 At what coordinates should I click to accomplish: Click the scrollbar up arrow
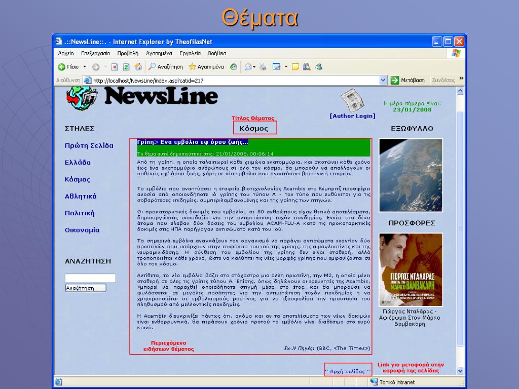460,91
